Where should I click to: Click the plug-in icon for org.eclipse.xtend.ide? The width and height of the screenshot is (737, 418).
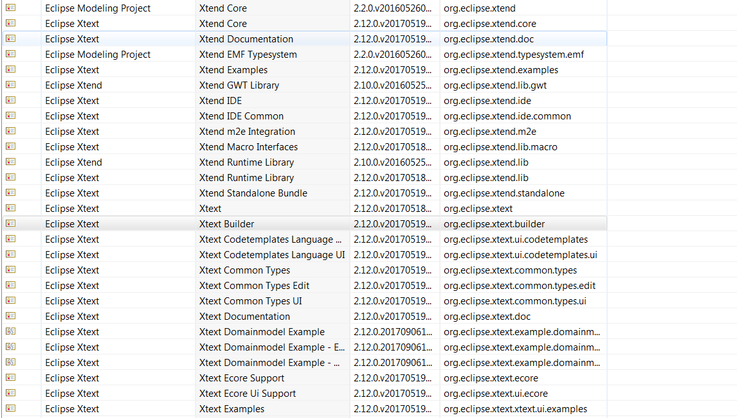[x=10, y=100]
